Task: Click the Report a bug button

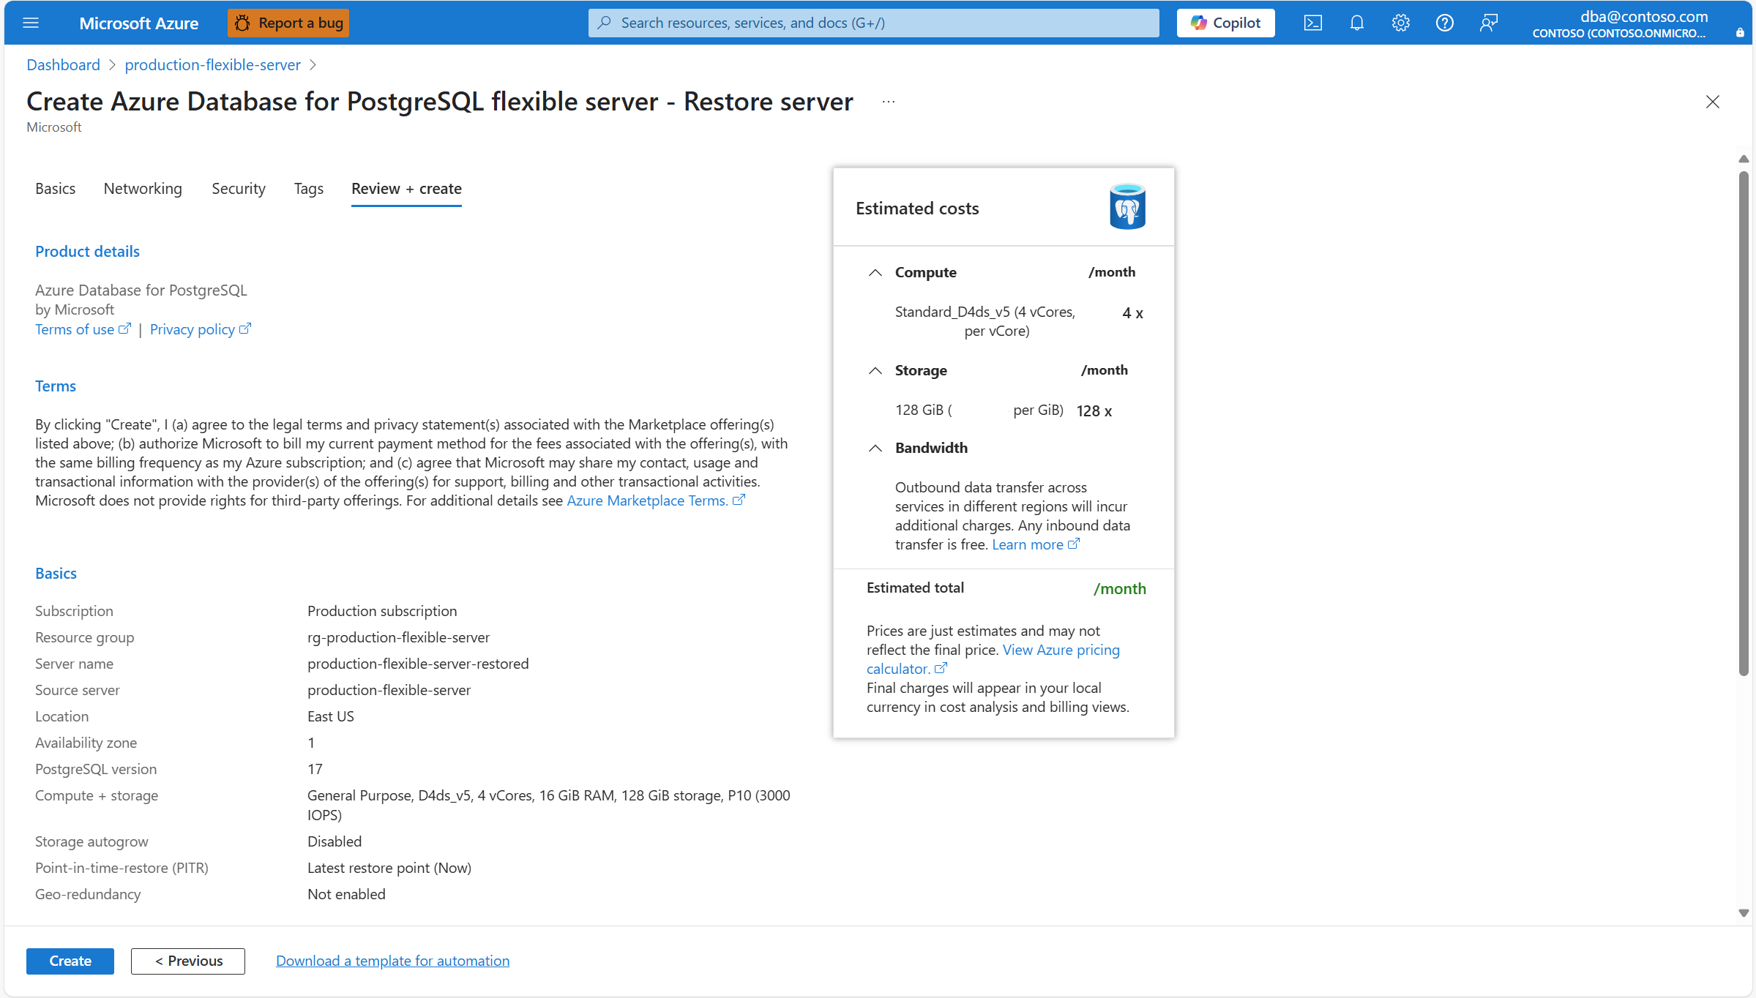Action: click(x=288, y=23)
